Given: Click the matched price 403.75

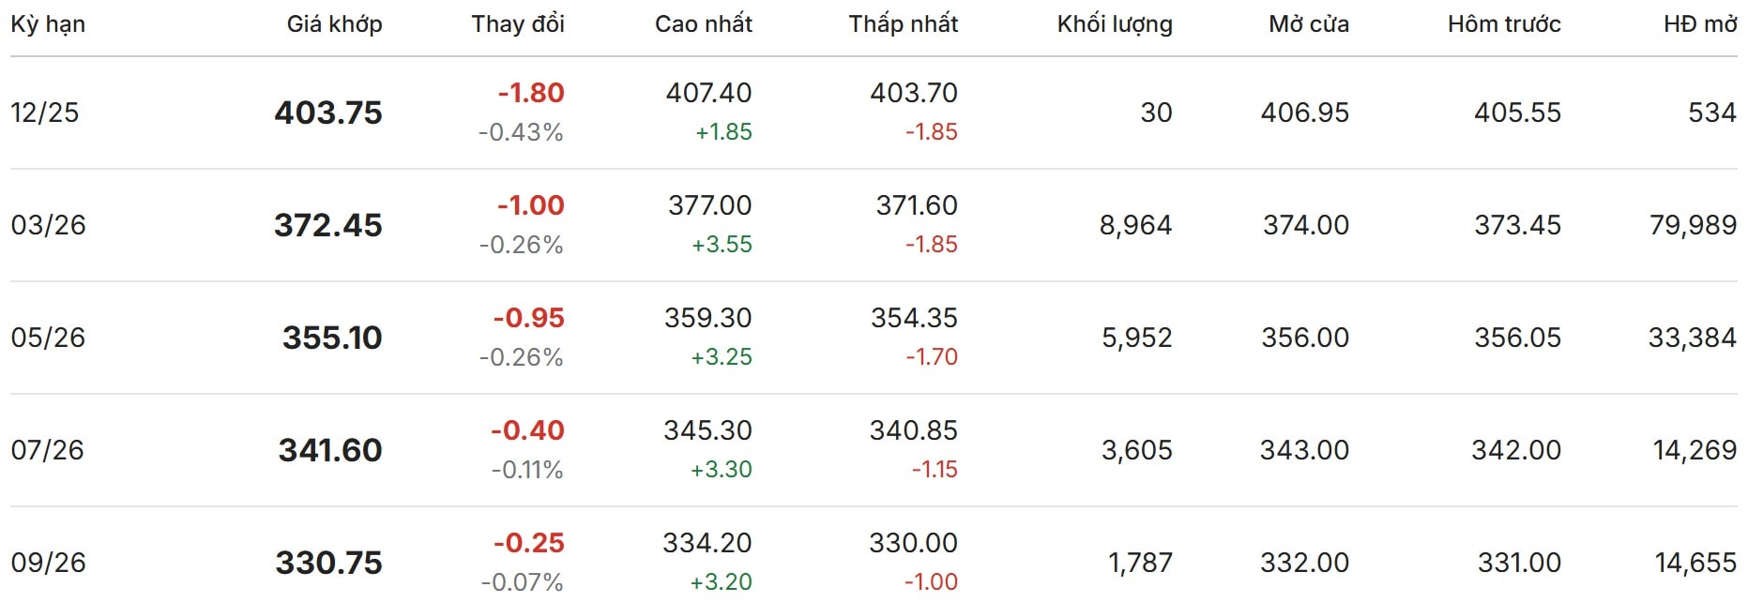Looking at the screenshot, I should click(x=327, y=113).
